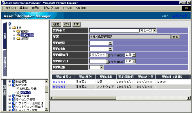
Task: Open the 以前 dropdown for end date
Action: pyautogui.click(x=134, y=61)
